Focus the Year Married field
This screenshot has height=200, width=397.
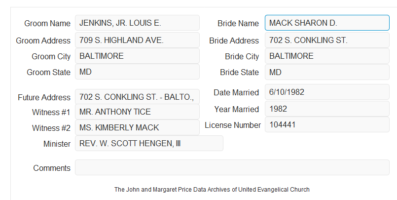pos(327,109)
